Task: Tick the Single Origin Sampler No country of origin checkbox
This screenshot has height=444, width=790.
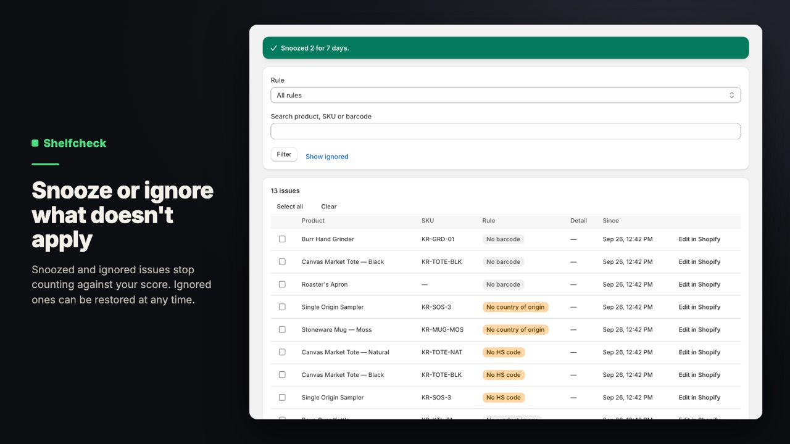Action: click(x=282, y=307)
